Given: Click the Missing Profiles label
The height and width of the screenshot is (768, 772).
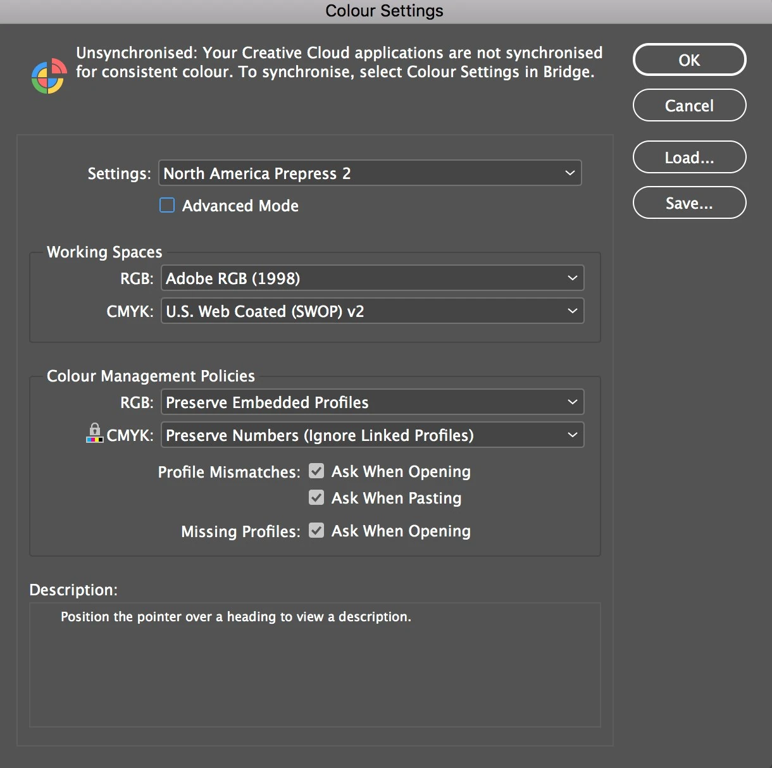Looking at the screenshot, I should [240, 531].
